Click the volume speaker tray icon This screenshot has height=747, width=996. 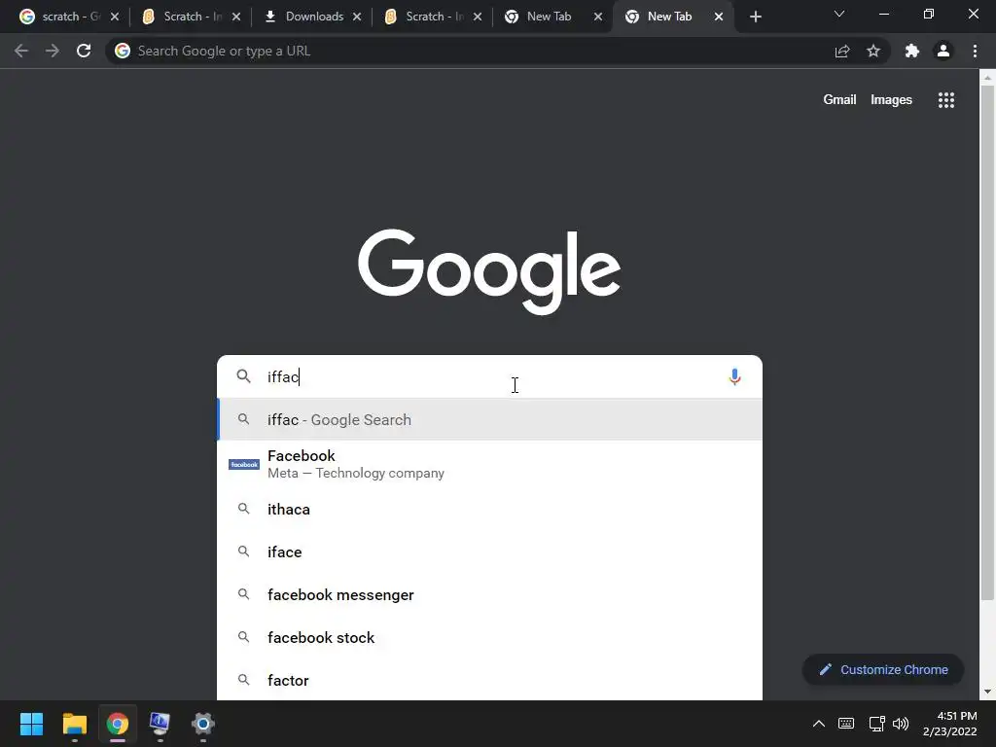coord(900,724)
